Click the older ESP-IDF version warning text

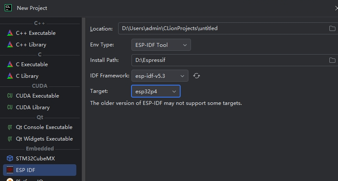click(x=166, y=103)
